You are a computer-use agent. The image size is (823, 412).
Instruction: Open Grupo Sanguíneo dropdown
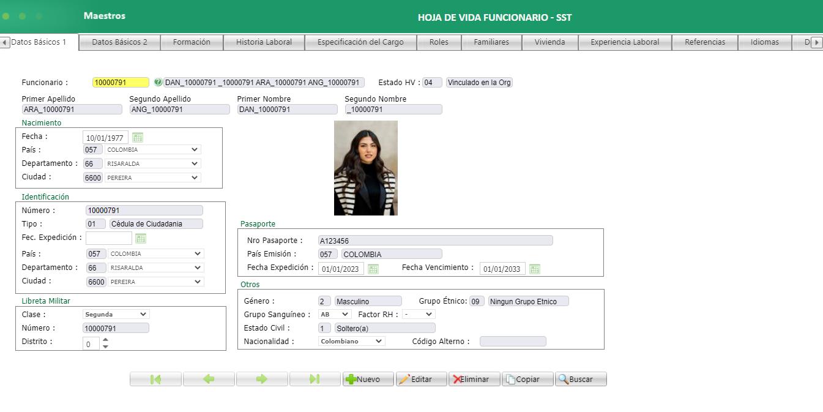(335, 314)
